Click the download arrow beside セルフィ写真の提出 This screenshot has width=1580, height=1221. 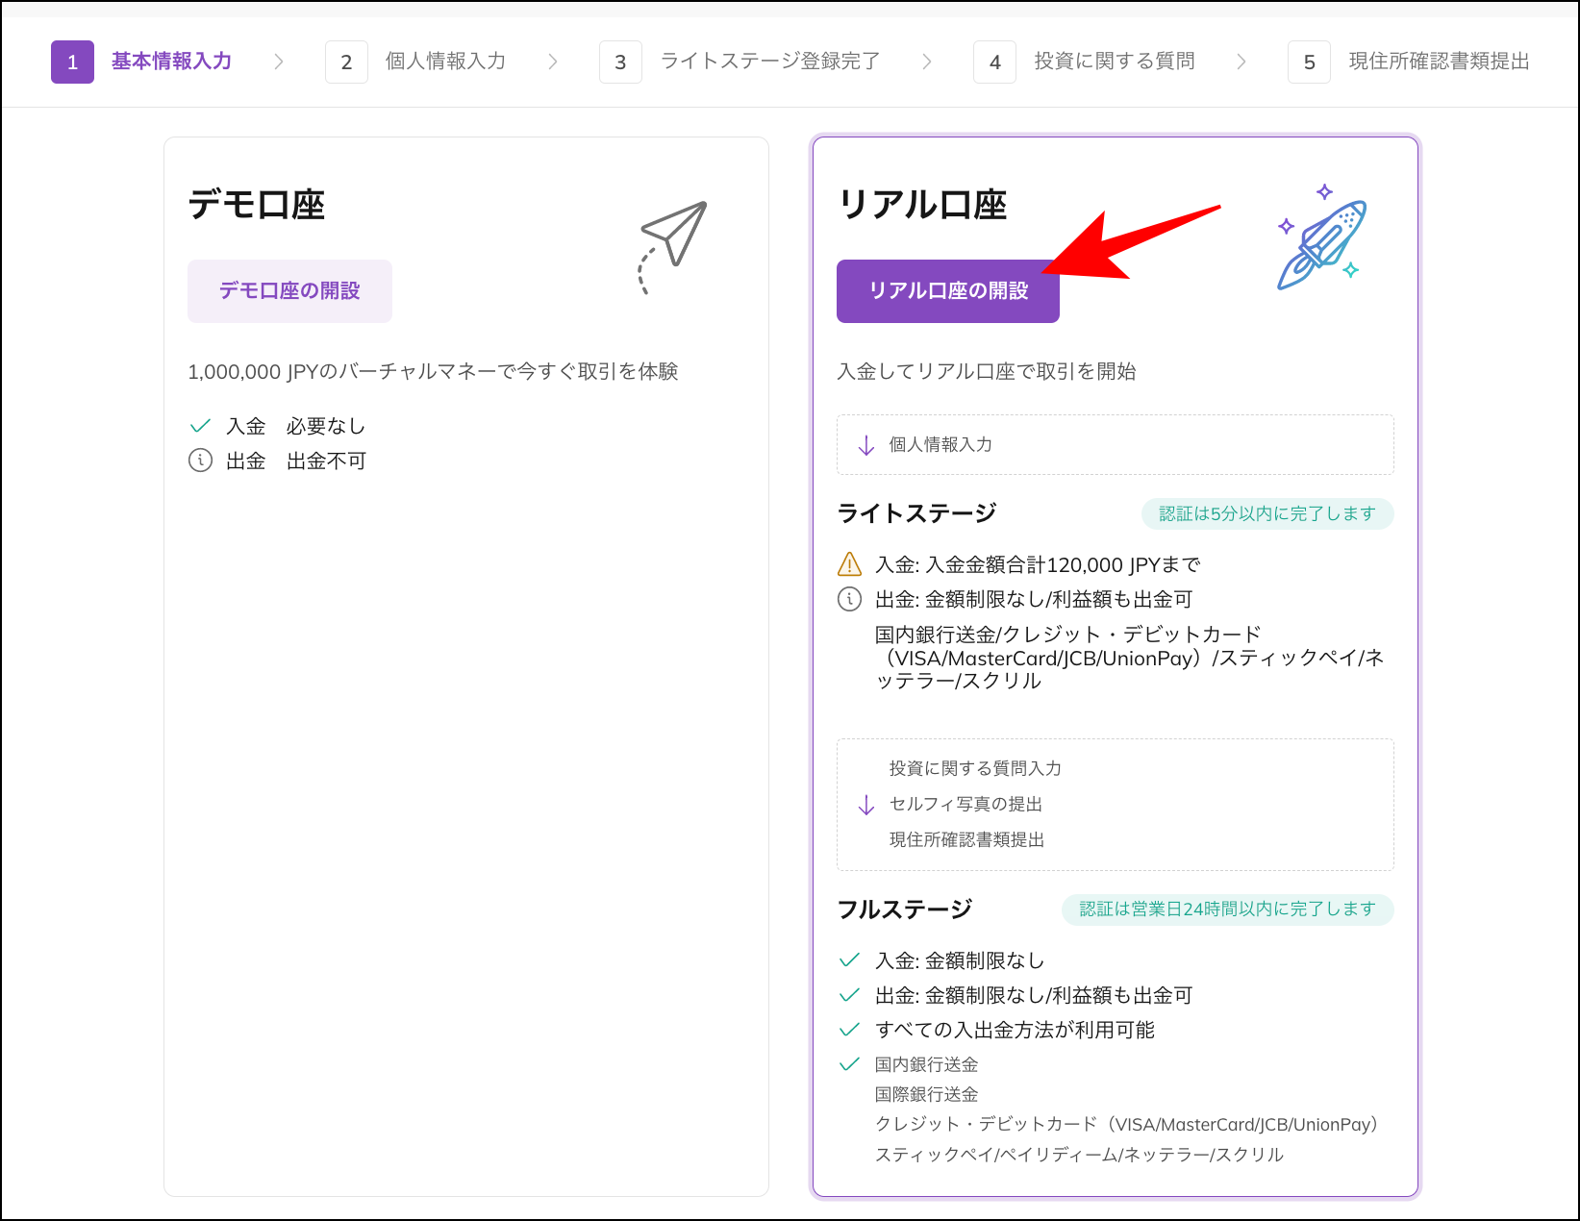tap(865, 804)
